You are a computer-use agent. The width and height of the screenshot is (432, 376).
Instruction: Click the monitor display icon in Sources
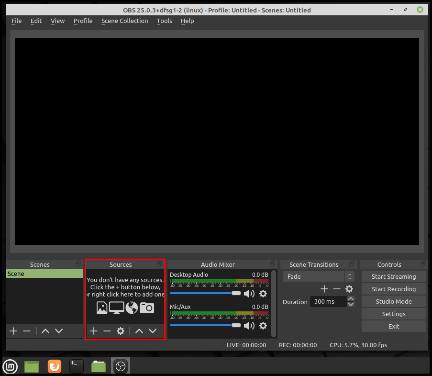pyautogui.click(x=117, y=308)
